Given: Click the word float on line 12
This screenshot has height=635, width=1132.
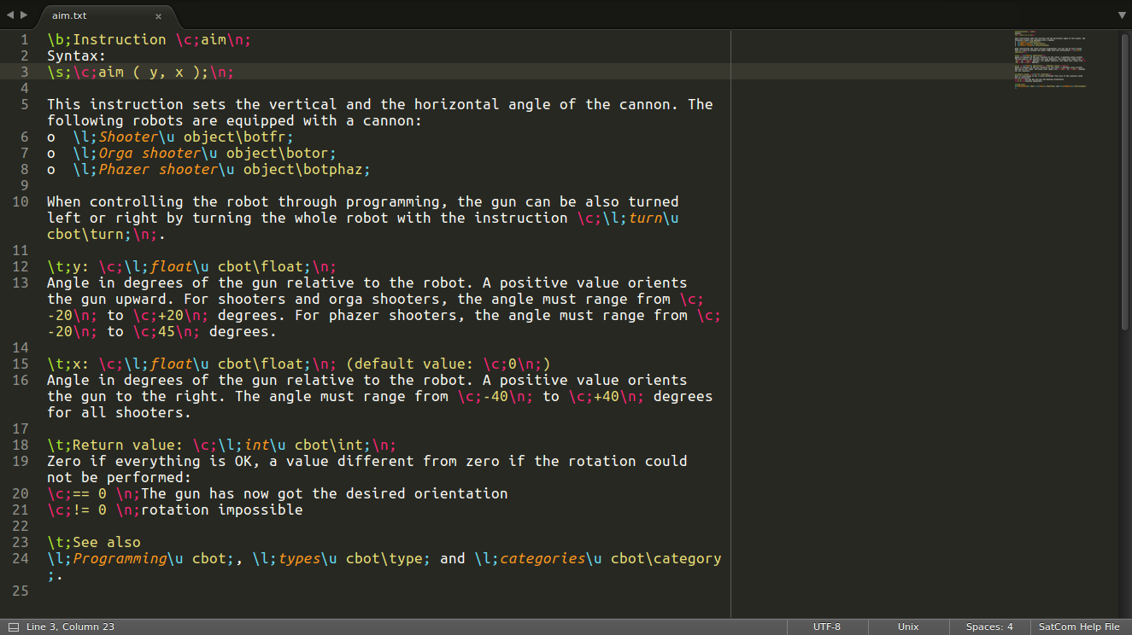Looking at the screenshot, I should (171, 266).
